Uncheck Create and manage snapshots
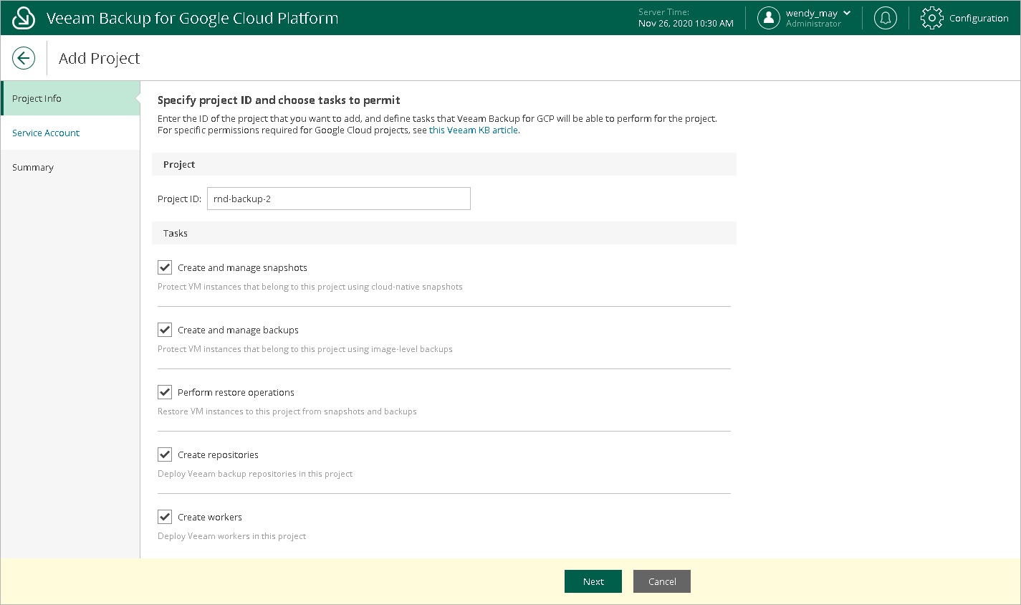 pos(165,267)
